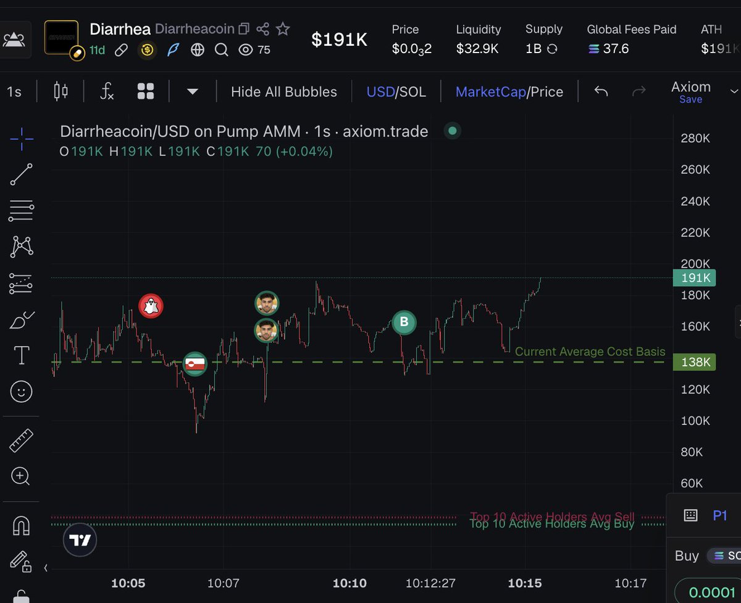This screenshot has width=741, height=603.
Task: Open the candlestick chart type selector
Action: coord(61,92)
